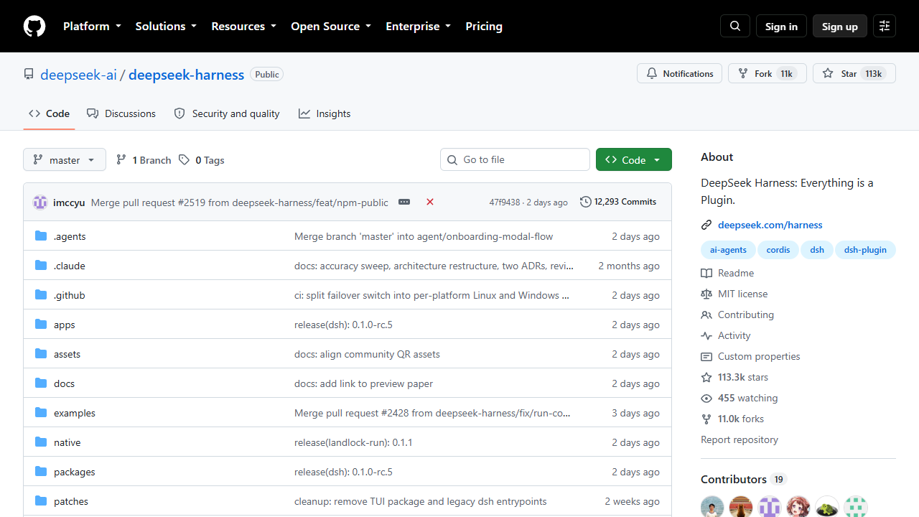The image size is (919, 517).
Task: Click the bell icon in Notifications
Action: (x=652, y=73)
